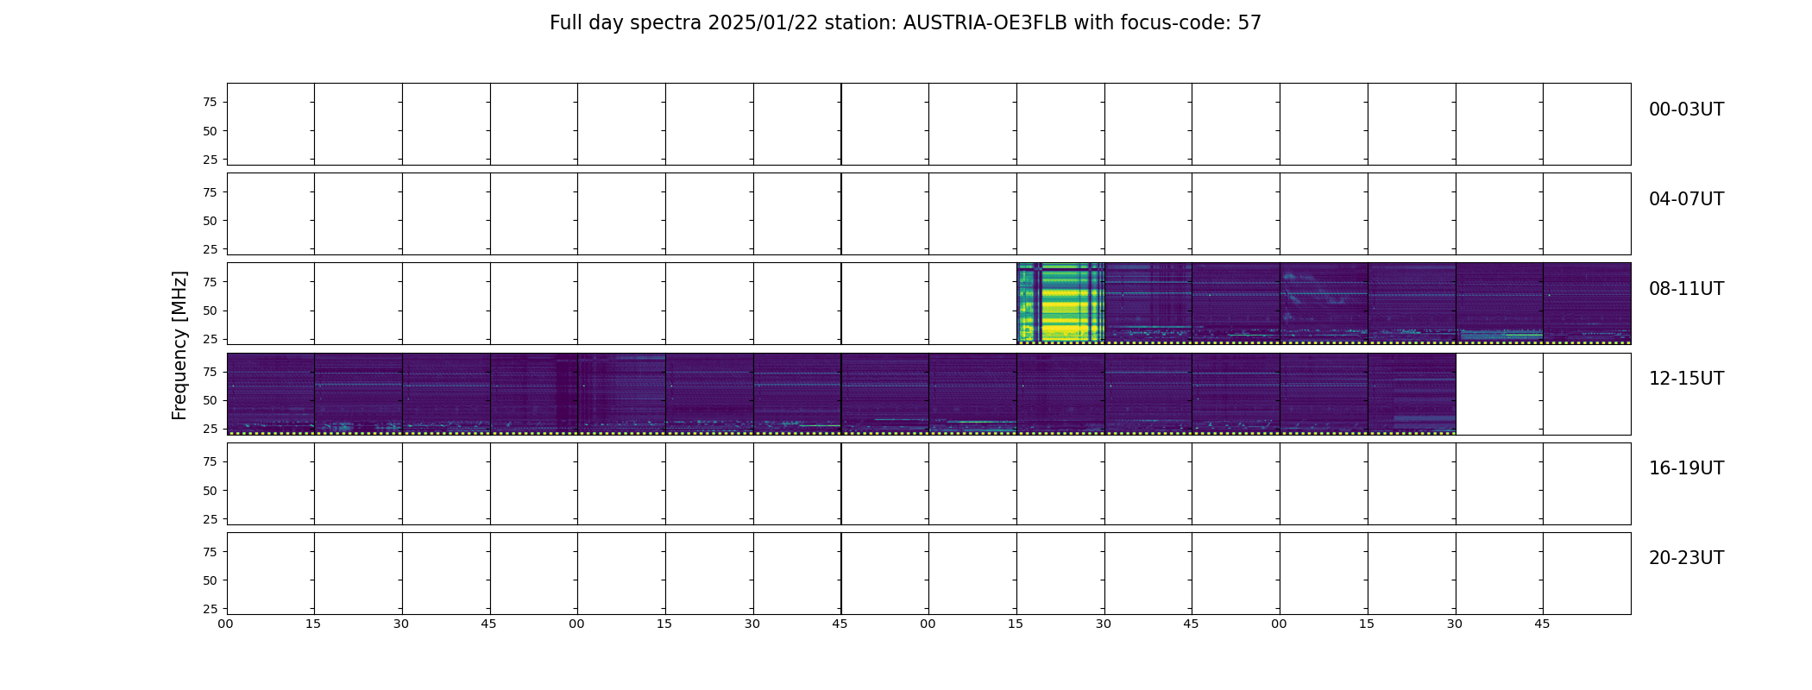1812x690 pixels.
Task: Click the 25 tick of the 04-07UT row
Action: coord(210,249)
